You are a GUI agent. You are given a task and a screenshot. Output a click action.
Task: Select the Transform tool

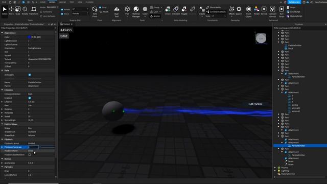tap(34, 11)
